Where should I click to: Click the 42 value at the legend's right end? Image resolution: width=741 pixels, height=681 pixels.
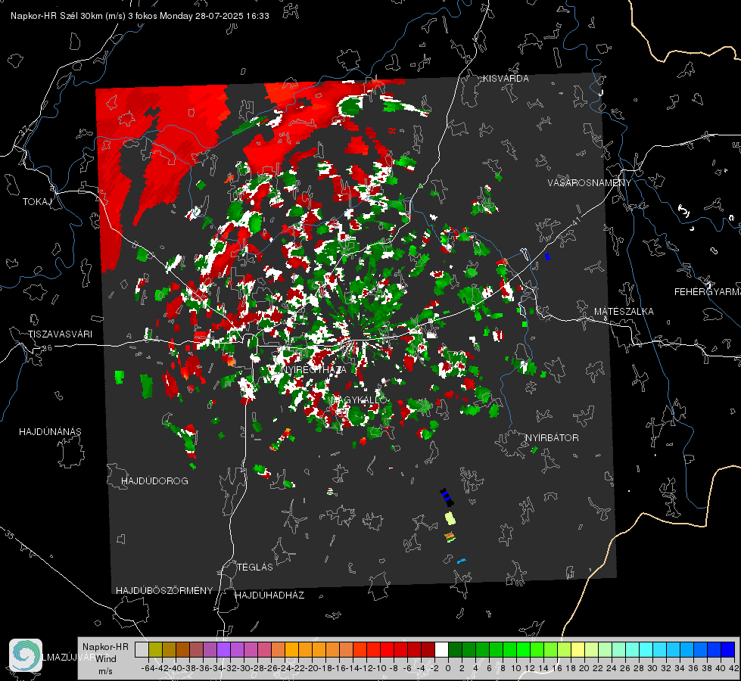pyautogui.click(x=733, y=669)
